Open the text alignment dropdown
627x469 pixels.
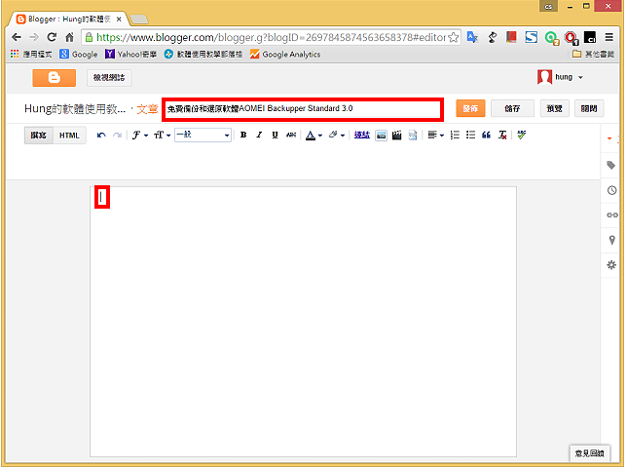click(x=436, y=136)
